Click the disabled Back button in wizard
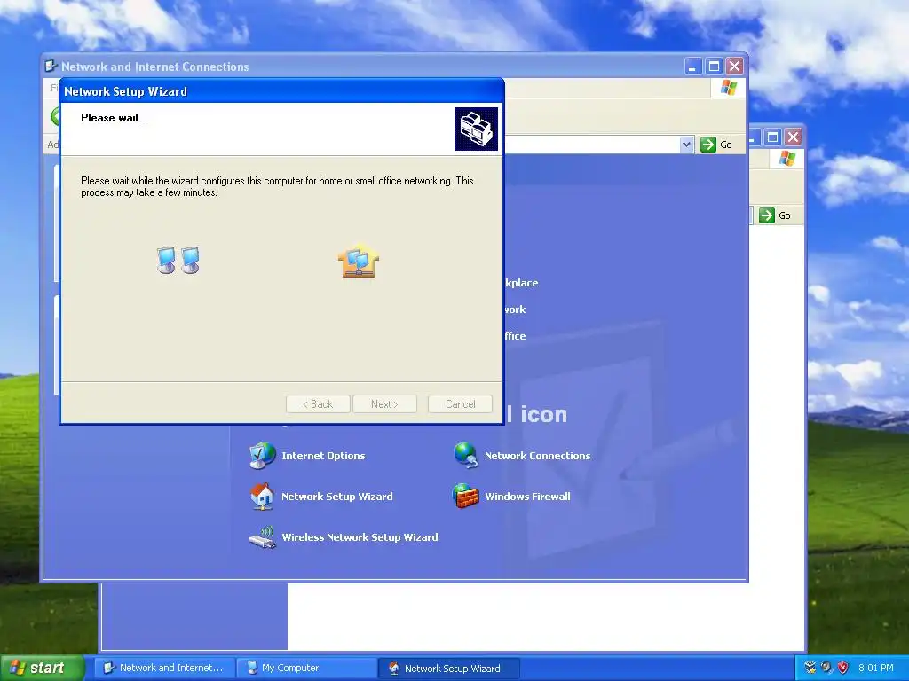909x681 pixels. coord(318,404)
